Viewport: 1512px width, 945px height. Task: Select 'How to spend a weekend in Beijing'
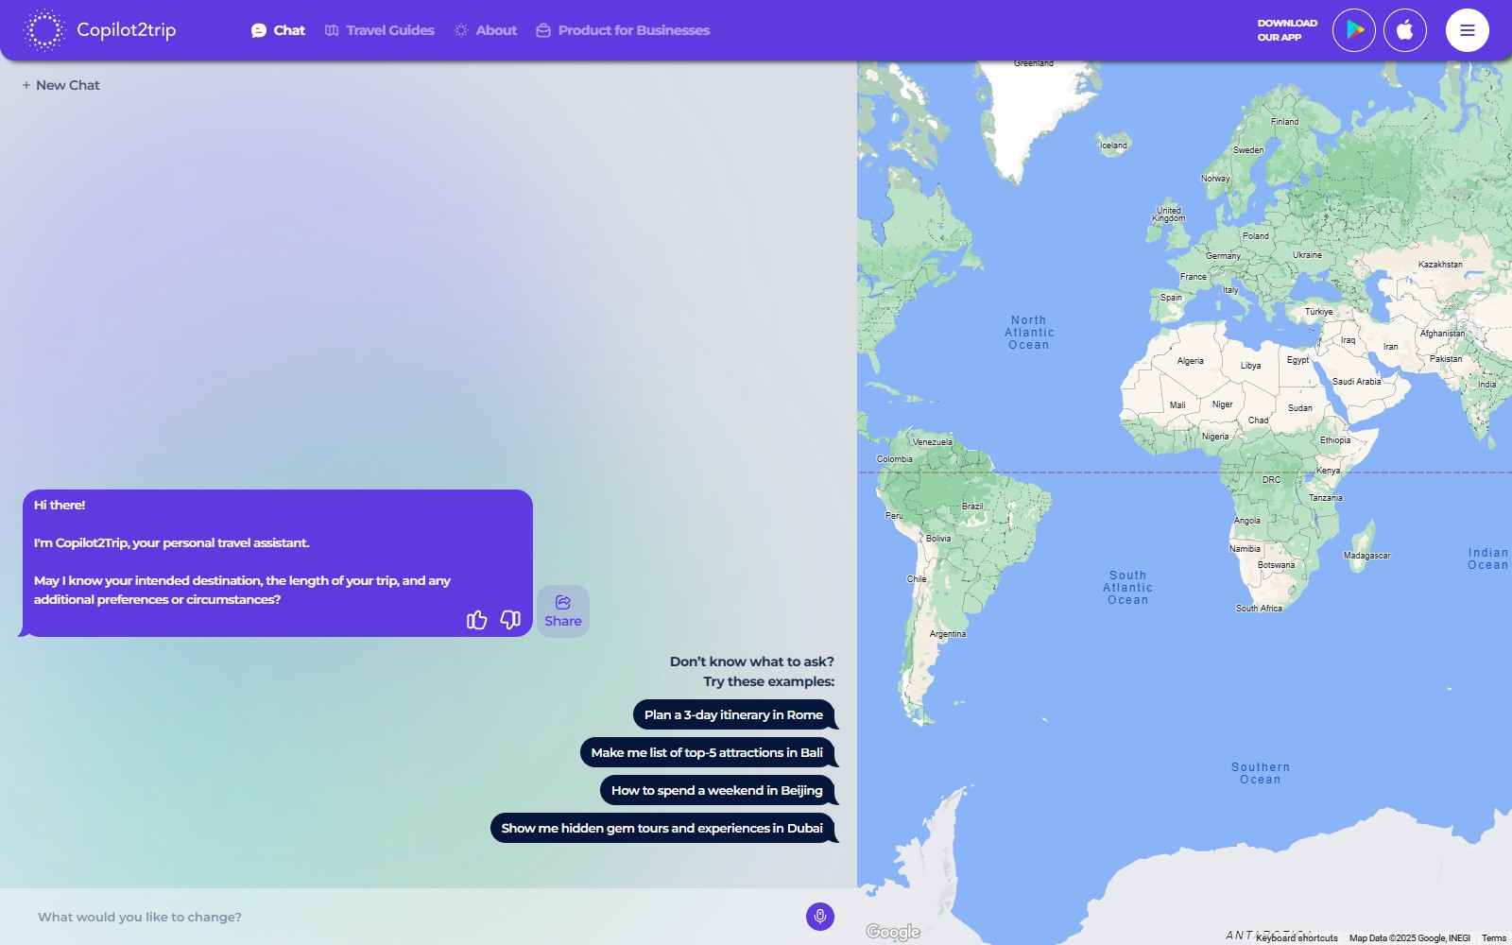(717, 790)
